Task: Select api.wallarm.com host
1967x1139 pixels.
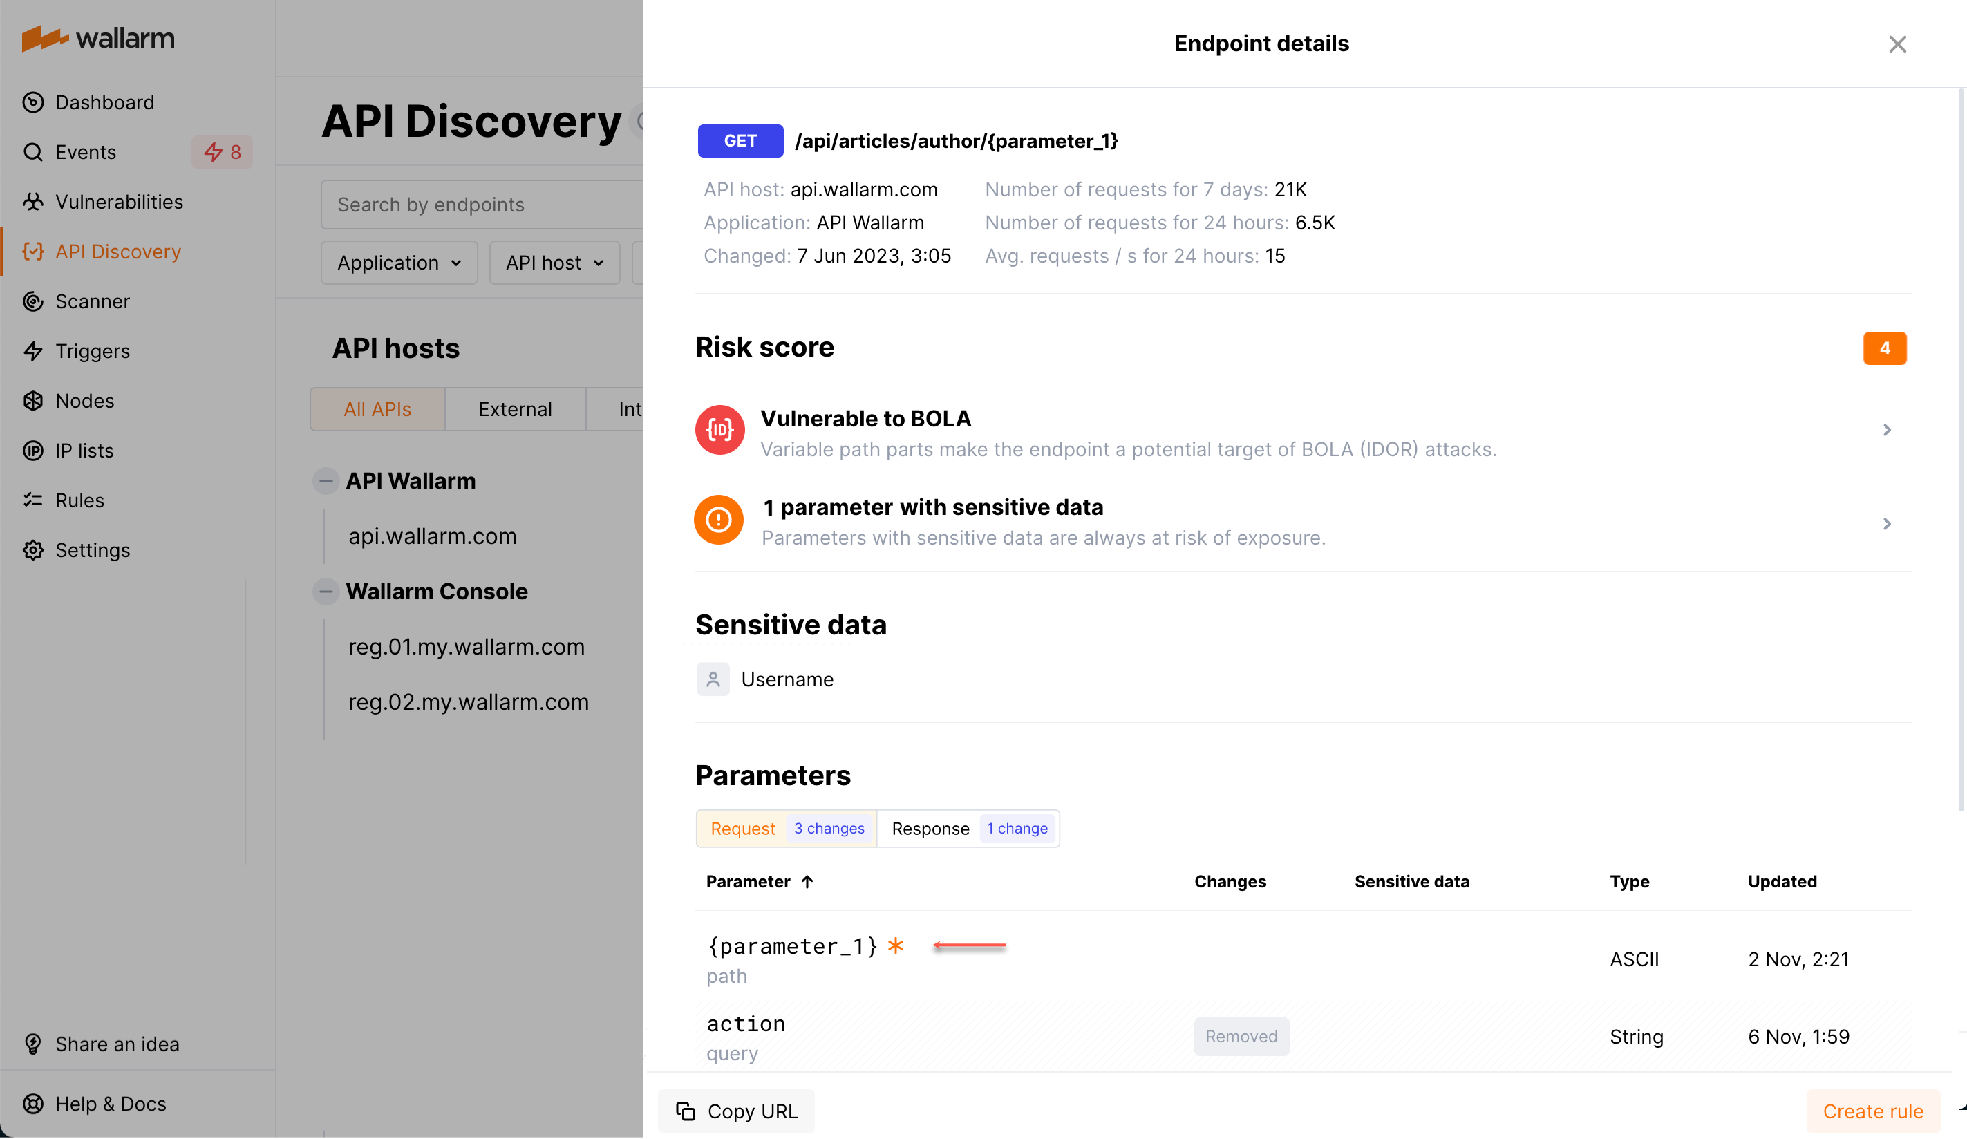Action: pos(433,537)
